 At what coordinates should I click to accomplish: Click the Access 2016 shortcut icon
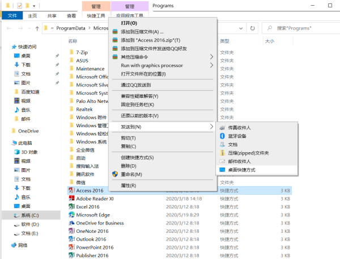71,190
